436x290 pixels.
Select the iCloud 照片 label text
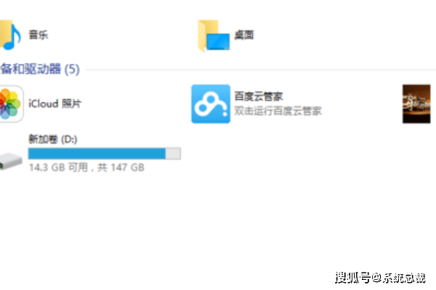(x=54, y=104)
